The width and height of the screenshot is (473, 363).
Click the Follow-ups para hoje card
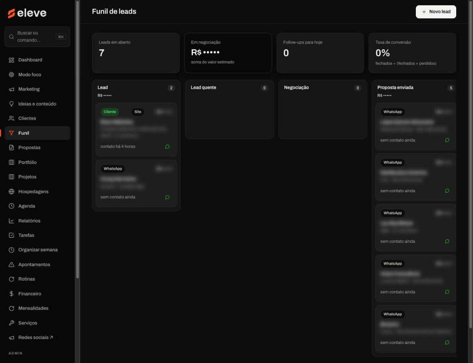click(x=320, y=53)
